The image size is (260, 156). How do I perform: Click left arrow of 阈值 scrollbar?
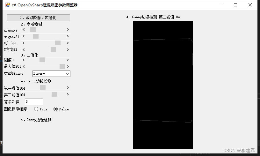tap(24, 60)
